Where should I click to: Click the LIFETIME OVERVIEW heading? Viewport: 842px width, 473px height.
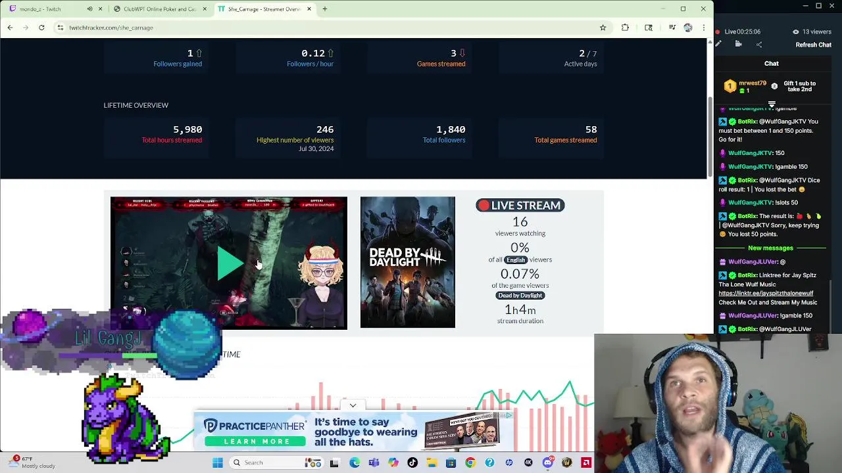coord(136,105)
